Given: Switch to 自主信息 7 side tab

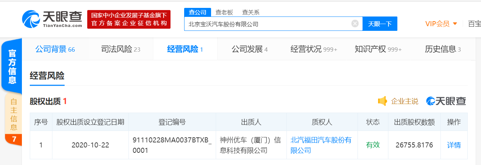Looking at the screenshot, I should click(14, 121).
